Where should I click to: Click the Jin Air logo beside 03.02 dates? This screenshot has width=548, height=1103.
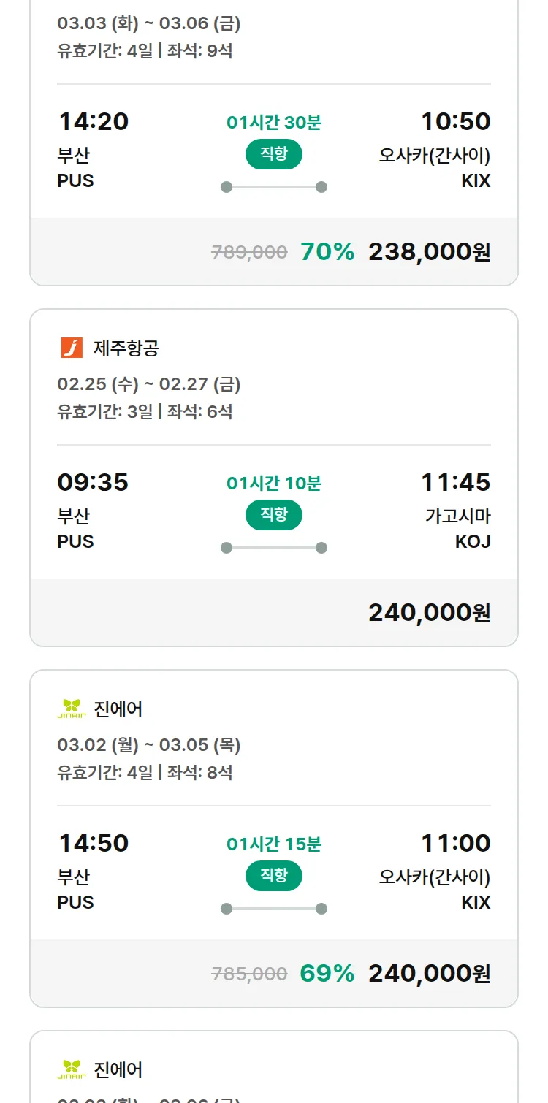click(72, 709)
